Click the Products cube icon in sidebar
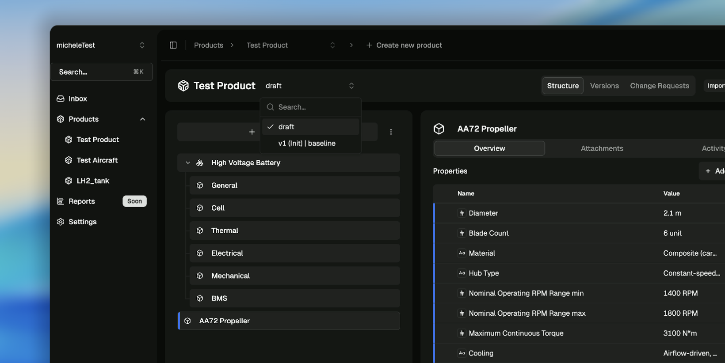The width and height of the screenshot is (725, 363). (x=61, y=119)
